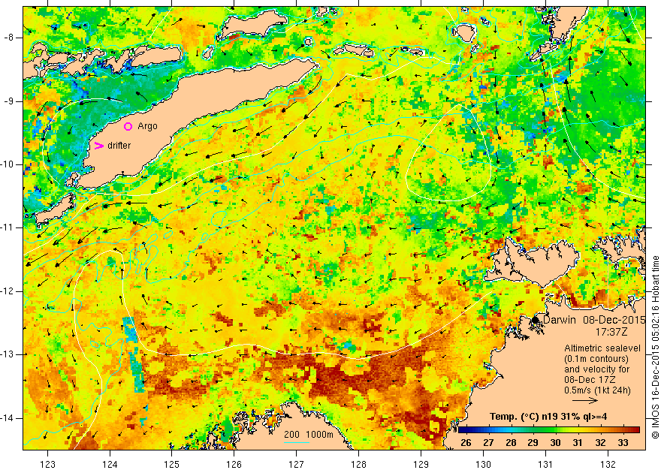Click the '-12' latitude axis label
The width and height of the screenshot is (661, 473).
[8, 291]
